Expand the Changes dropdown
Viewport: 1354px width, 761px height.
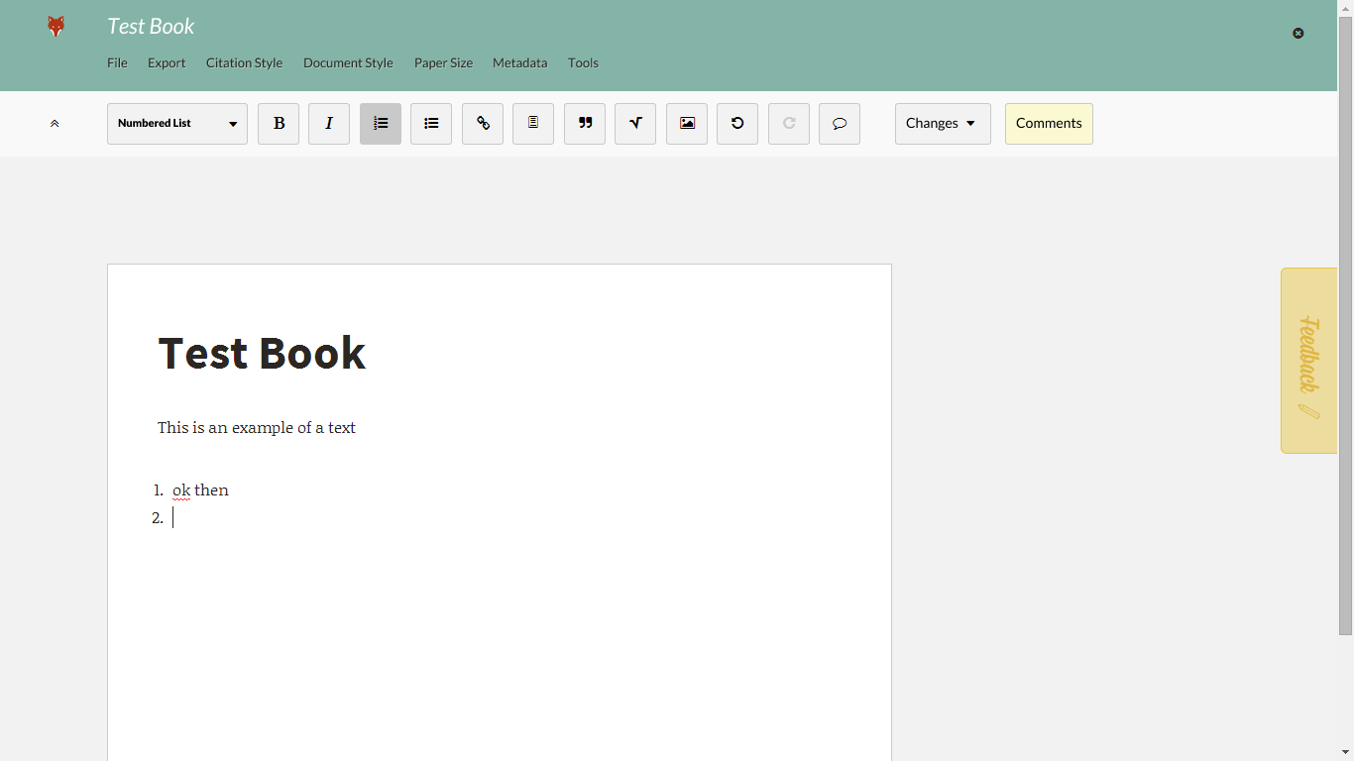(942, 124)
